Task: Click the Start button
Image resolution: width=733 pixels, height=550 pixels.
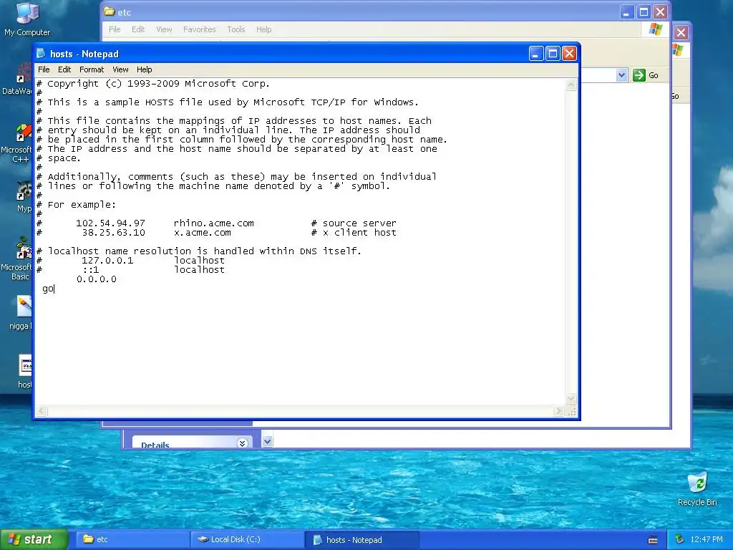Action: click(34, 539)
